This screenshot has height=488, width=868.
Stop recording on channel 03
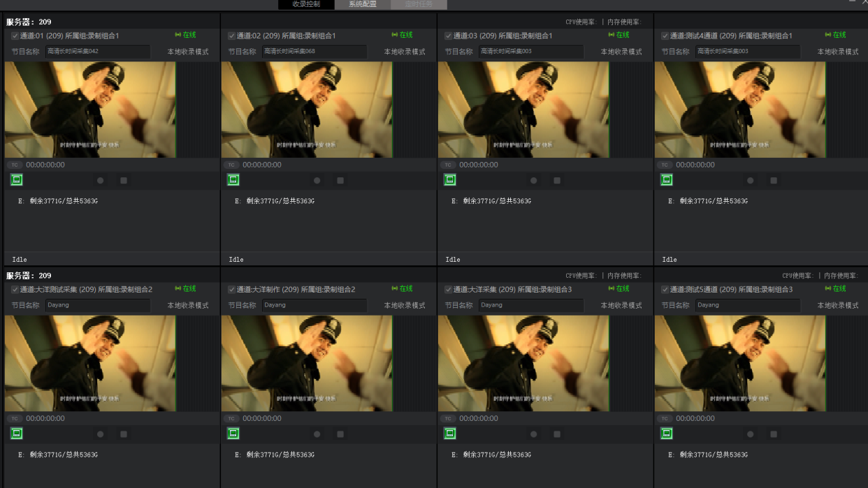coord(557,180)
